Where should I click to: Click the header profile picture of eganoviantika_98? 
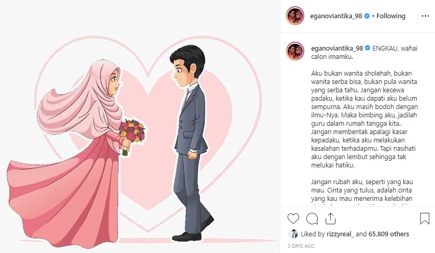(295, 16)
